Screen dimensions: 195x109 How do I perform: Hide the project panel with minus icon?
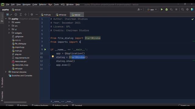tap(37, 15)
